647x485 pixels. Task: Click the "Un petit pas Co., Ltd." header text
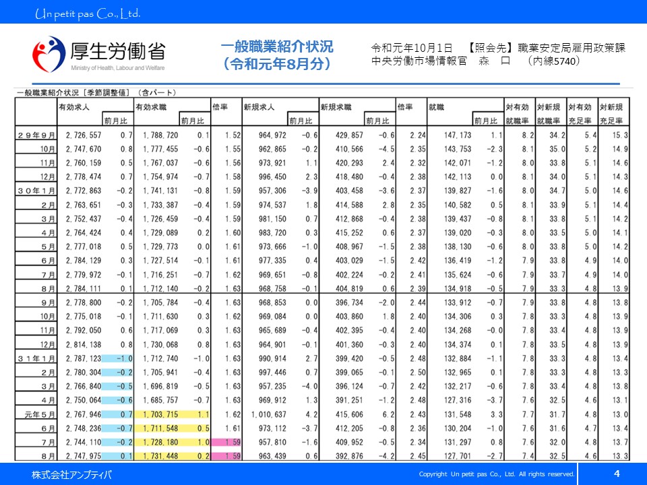pyautogui.click(x=88, y=14)
